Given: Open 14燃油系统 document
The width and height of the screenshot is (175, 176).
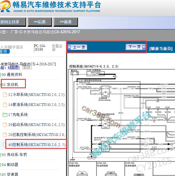Looking at the screenshot, I should pyautogui.click(x=36, y=104).
